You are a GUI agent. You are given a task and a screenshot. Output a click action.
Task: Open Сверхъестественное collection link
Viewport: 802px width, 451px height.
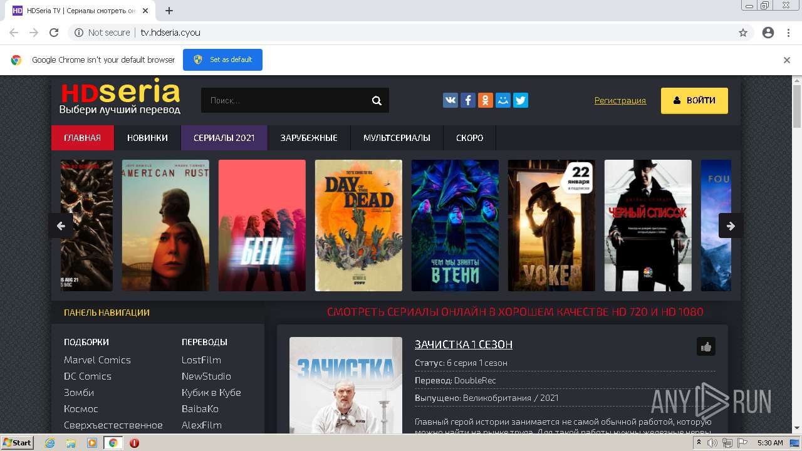coord(113,425)
